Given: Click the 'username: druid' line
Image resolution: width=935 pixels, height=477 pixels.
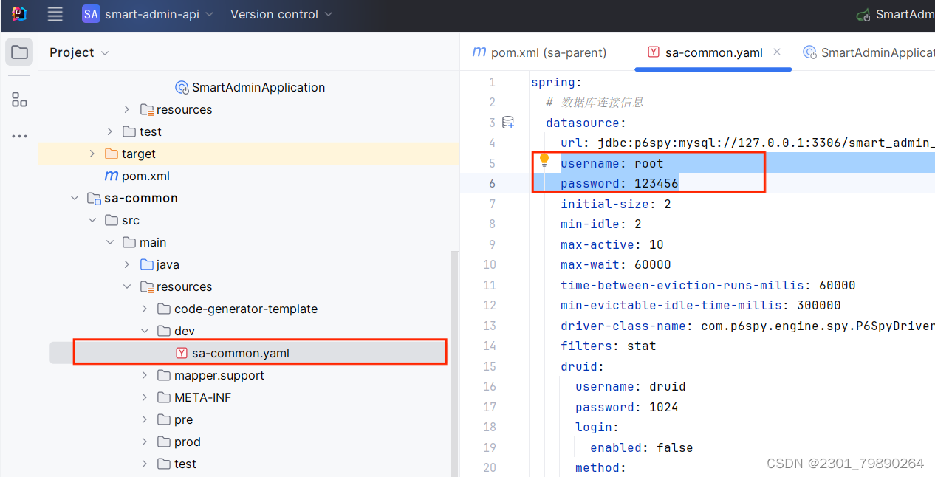Looking at the screenshot, I should tap(630, 386).
